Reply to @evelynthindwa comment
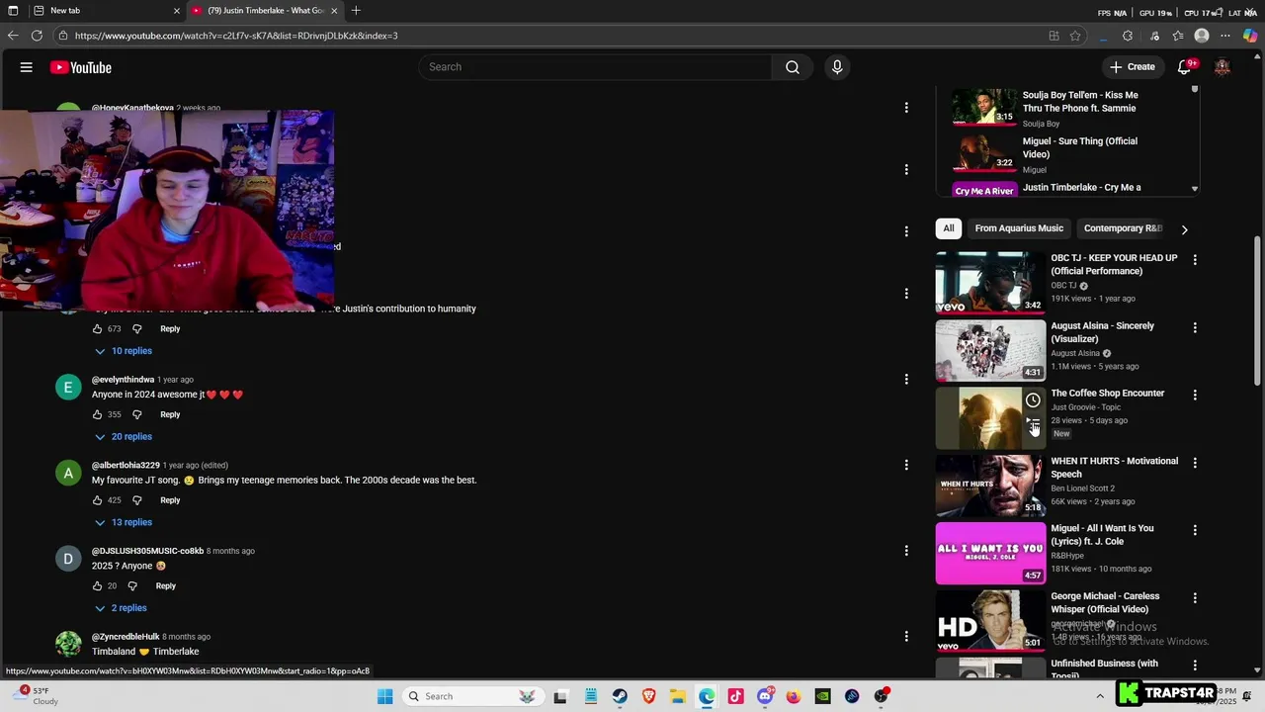The image size is (1265, 712). coord(170,414)
